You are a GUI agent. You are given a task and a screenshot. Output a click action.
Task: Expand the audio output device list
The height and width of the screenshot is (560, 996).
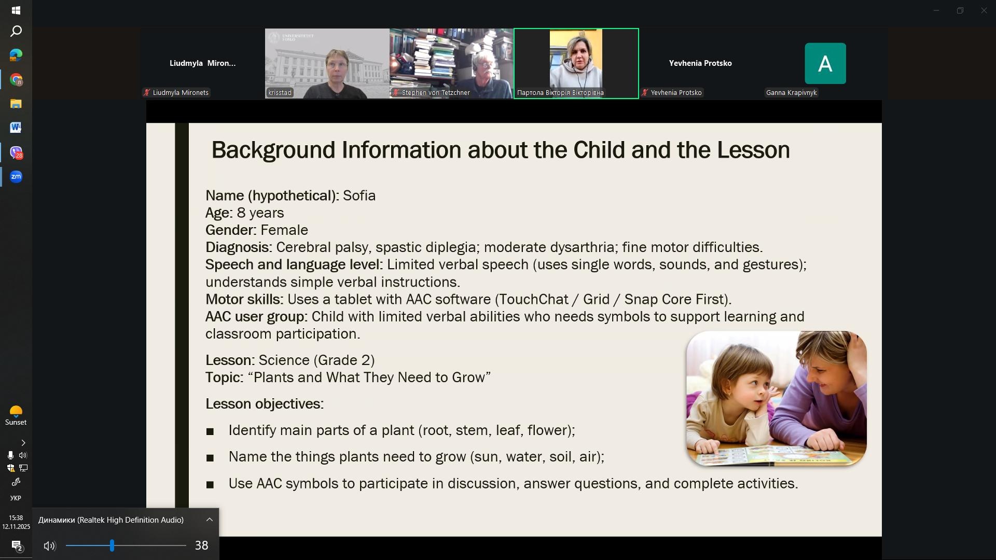(210, 520)
